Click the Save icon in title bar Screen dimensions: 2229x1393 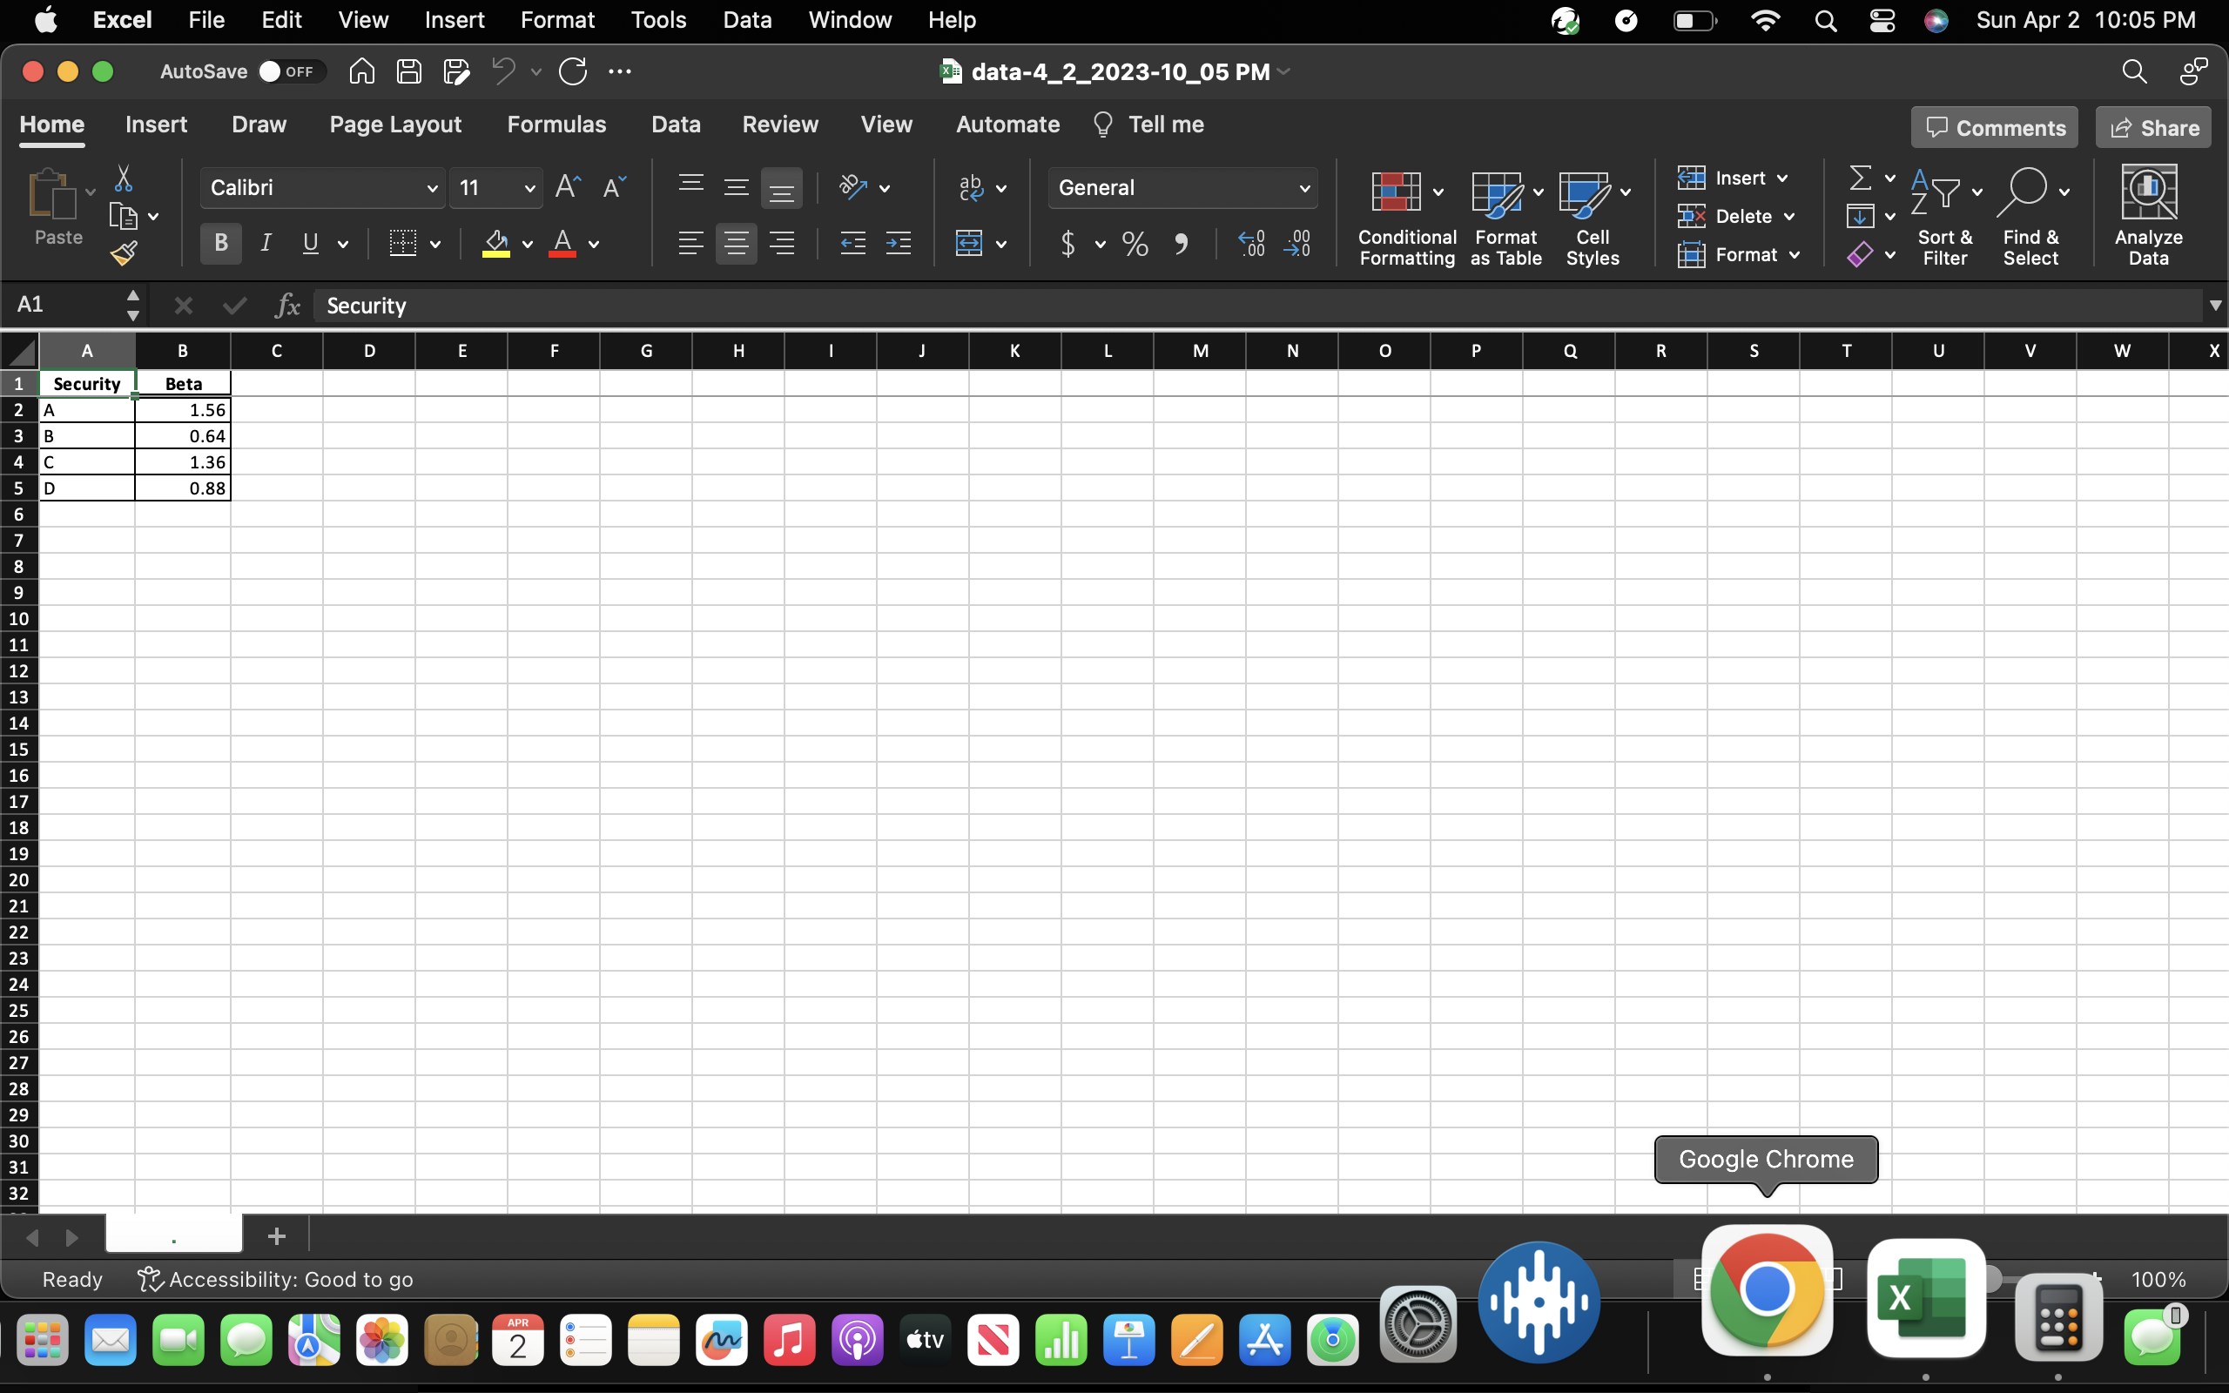[x=409, y=71]
